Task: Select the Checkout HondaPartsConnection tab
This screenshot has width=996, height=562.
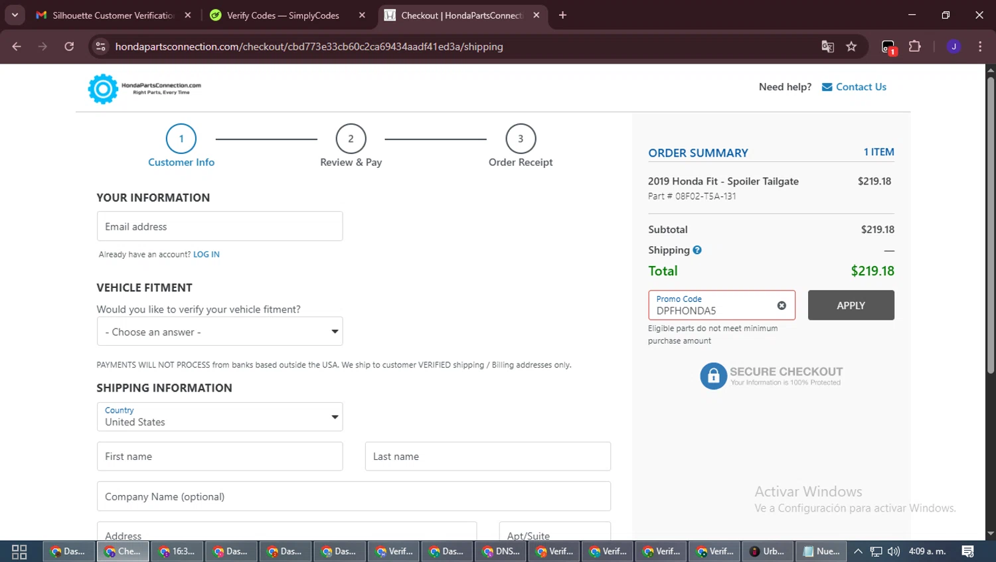Action: pos(463,15)
